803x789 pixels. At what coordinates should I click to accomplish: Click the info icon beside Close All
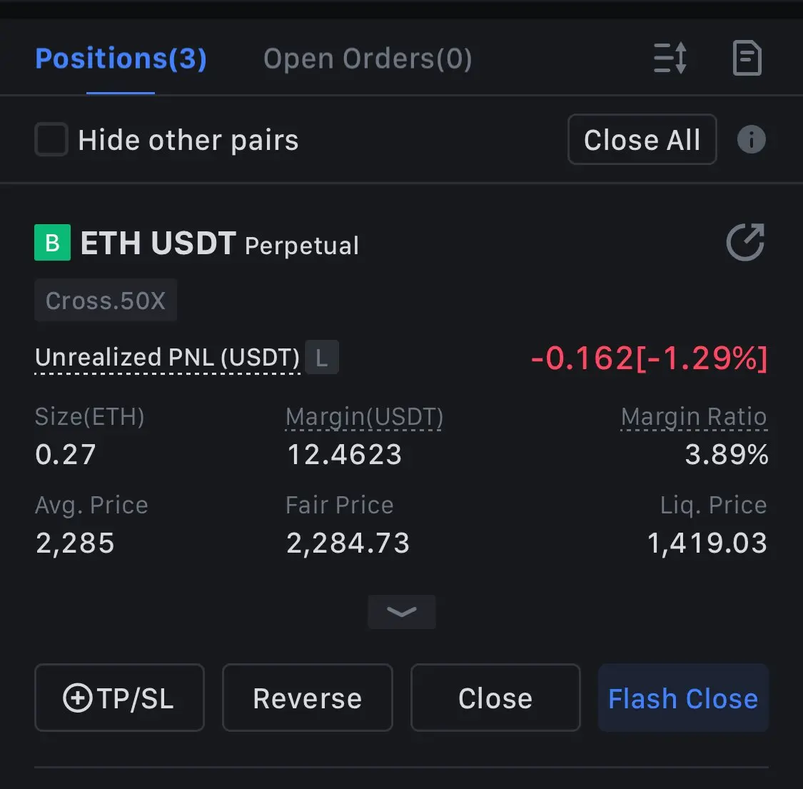pyautogui.click(x=752, y=139)
